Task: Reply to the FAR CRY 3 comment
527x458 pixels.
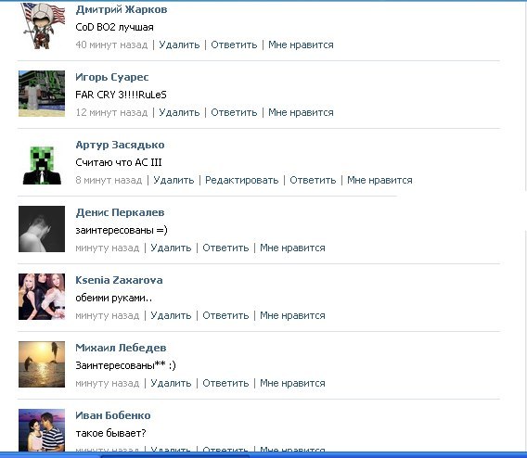Action: (234, 112)
